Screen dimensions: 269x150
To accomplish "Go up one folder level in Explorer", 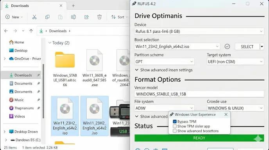I will coord(31,31).
